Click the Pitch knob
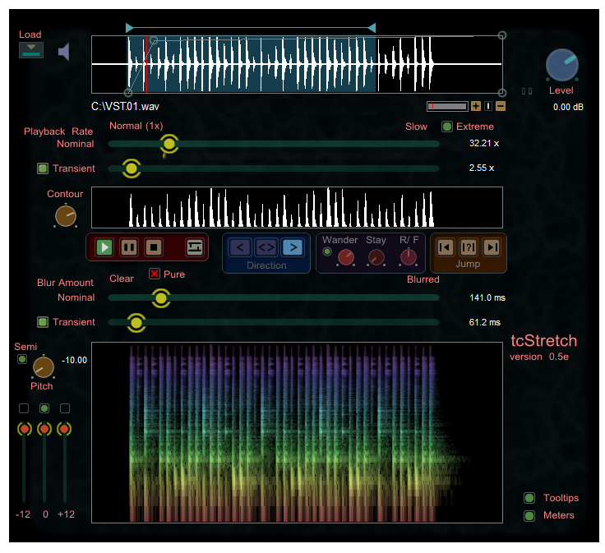 [x=44, y=367]
